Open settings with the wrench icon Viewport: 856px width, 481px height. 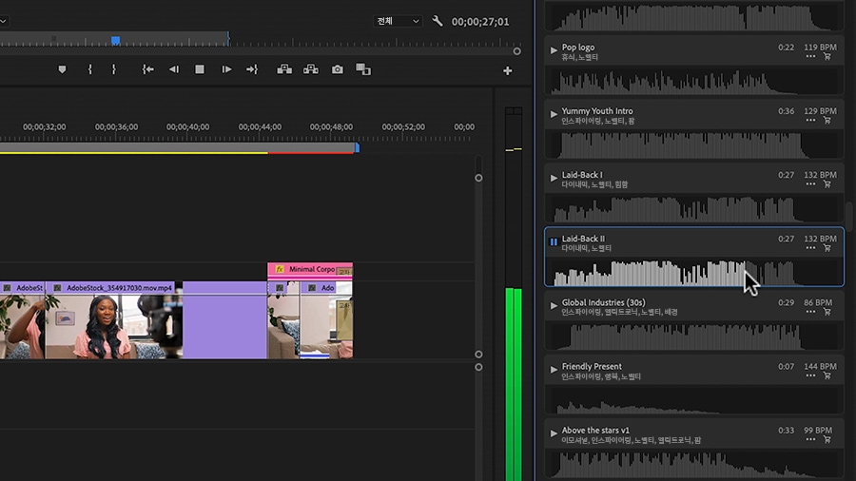click(x=438, y=21)
